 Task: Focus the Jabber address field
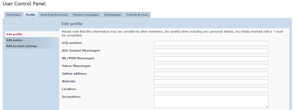211,74
